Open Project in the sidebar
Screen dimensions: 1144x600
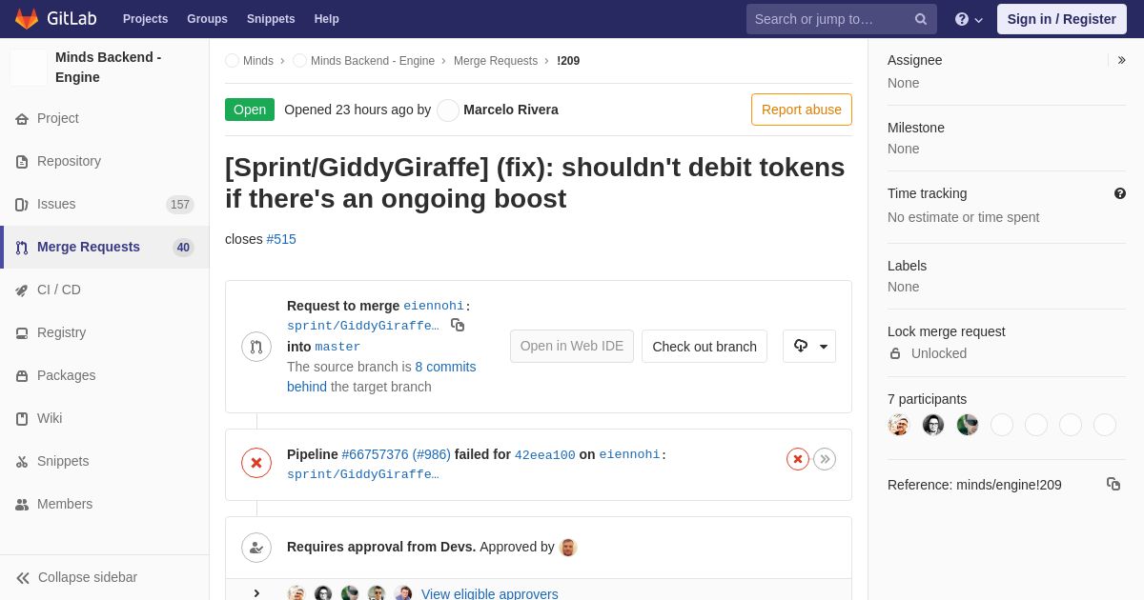coord(105,118)
